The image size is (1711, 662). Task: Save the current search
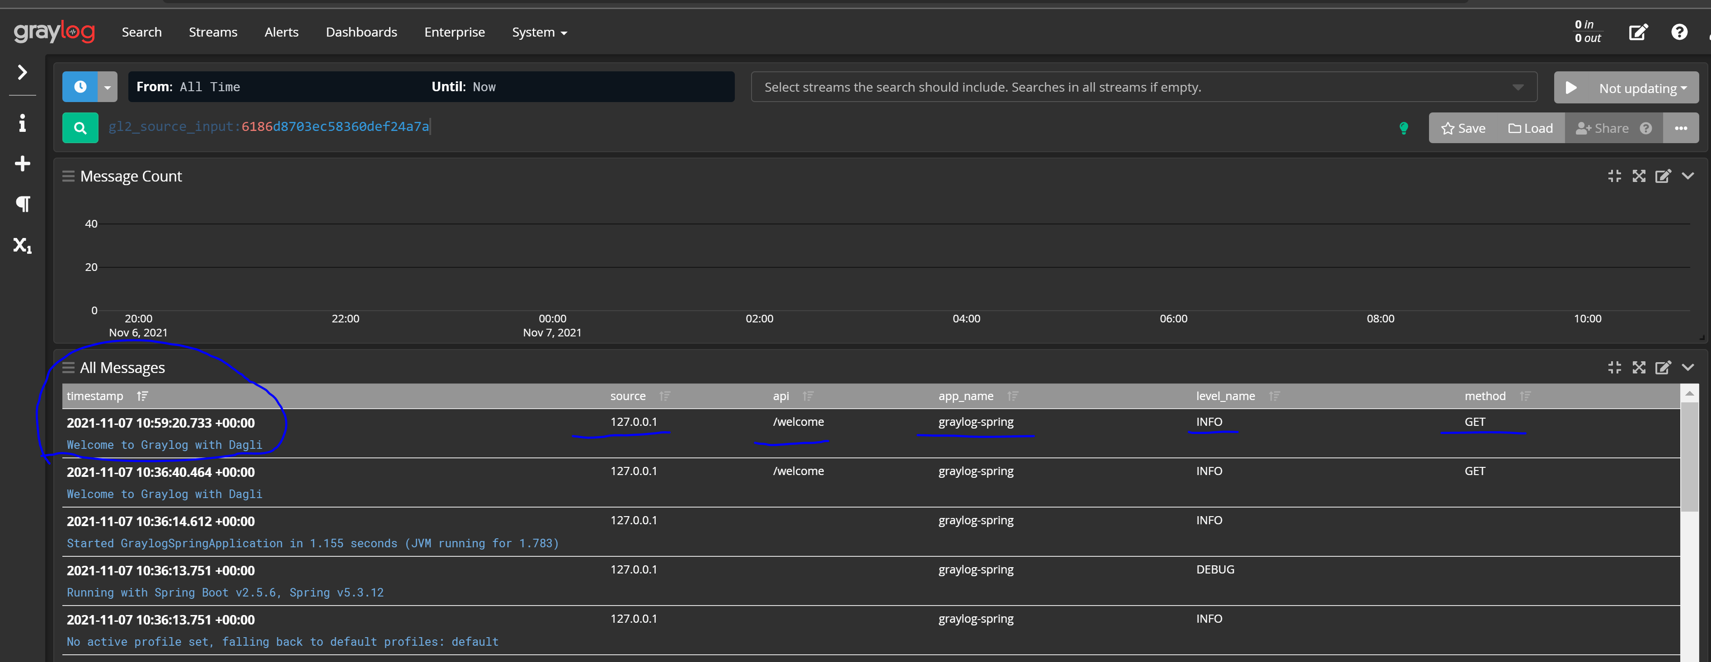1463,128
